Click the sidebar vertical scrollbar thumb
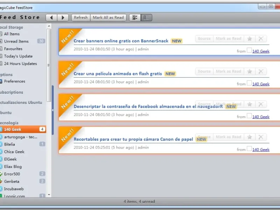The image size is (280, 210). click(x=49, y=65)
